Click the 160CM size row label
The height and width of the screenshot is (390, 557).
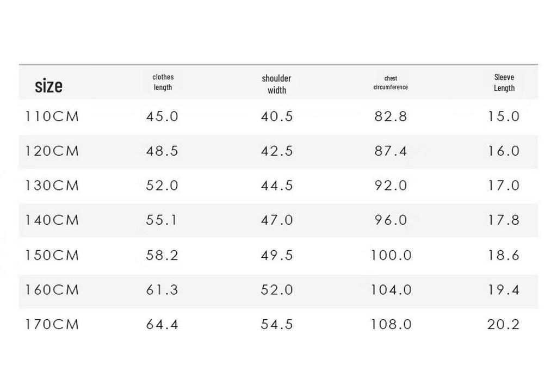pyautogui.click(x=52, y=290)
